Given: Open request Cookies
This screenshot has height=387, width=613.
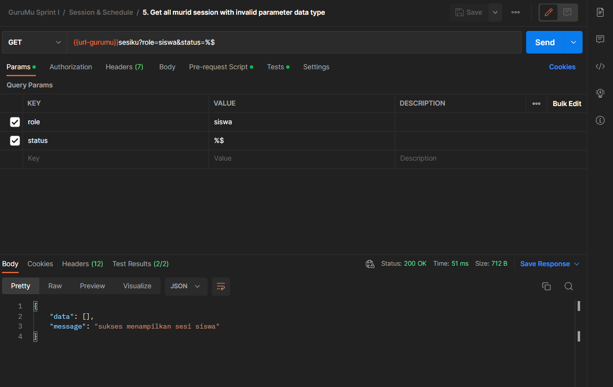Looking at the screenshot, I should coord(562,67).
